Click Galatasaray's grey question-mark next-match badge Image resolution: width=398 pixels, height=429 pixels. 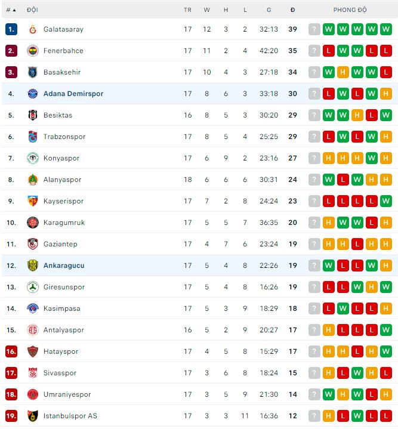click(314, 29)
